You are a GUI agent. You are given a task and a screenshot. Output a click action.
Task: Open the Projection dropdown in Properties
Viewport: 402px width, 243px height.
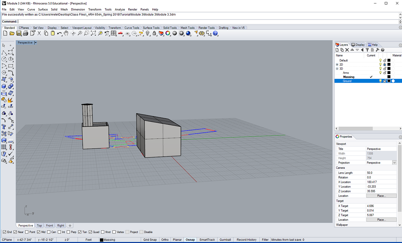(394, 163)
